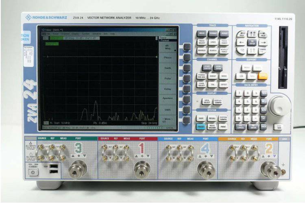This screenshot has width=305, height=203.
Task: Tap the G/n unit key
Action: coord(264,93)
